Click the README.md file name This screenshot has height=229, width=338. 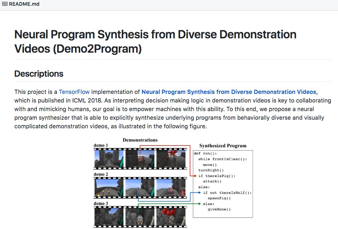tap(24, 4)
